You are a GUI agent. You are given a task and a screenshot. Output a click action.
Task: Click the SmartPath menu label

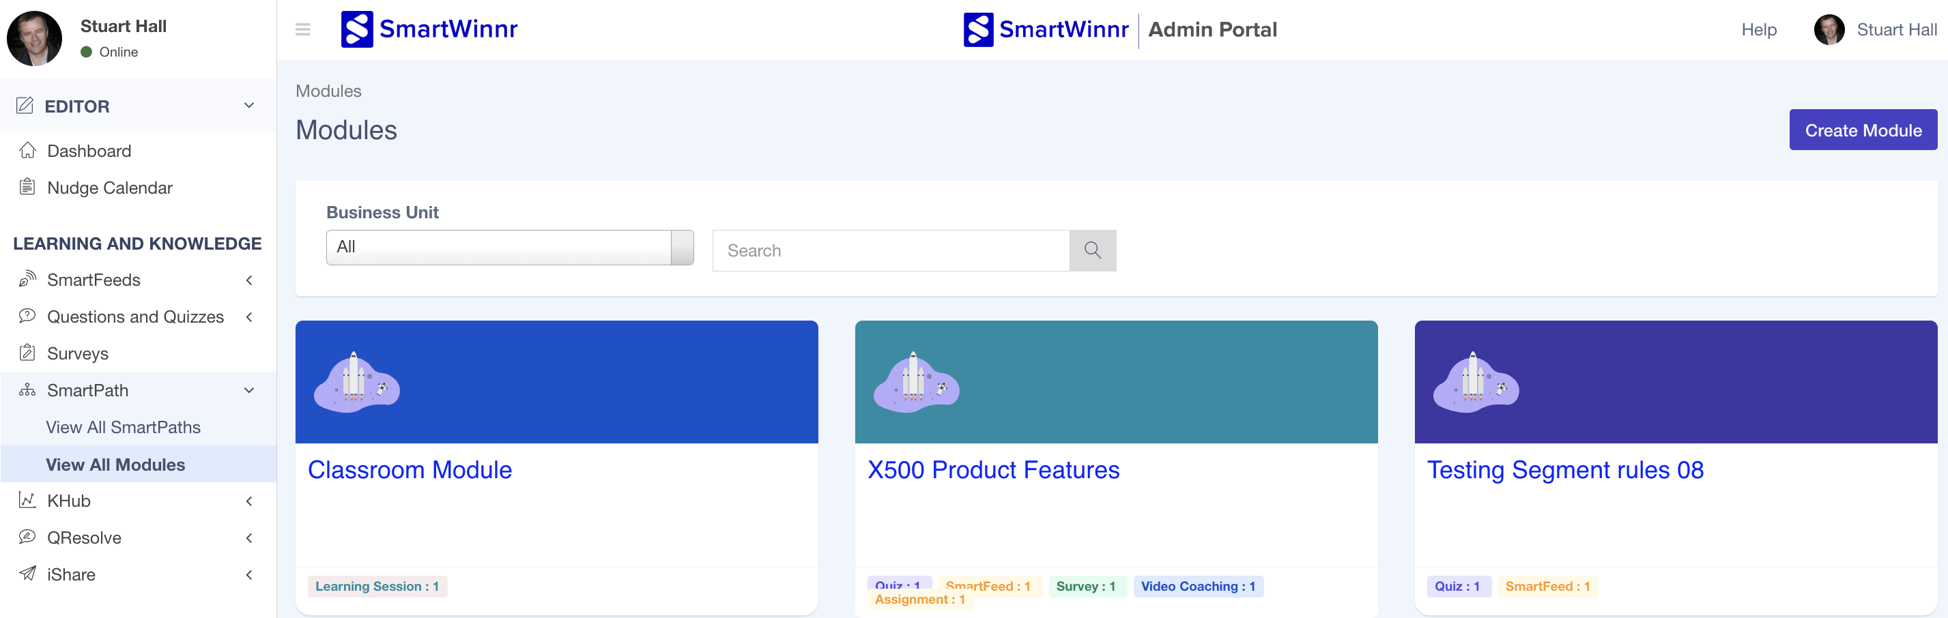(x=88, y=391)
